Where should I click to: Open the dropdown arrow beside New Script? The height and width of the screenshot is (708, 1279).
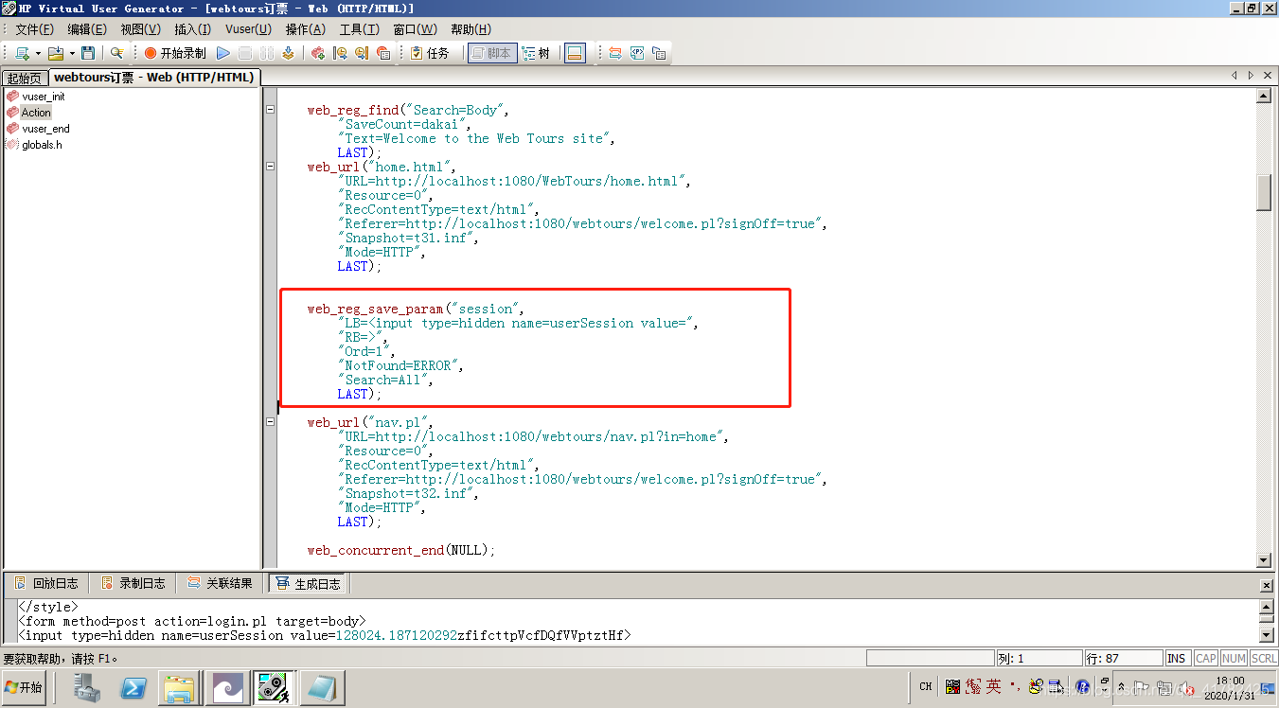[38, 54]
